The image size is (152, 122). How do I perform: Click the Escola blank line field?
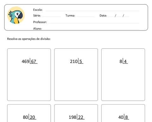pos(92,11)
